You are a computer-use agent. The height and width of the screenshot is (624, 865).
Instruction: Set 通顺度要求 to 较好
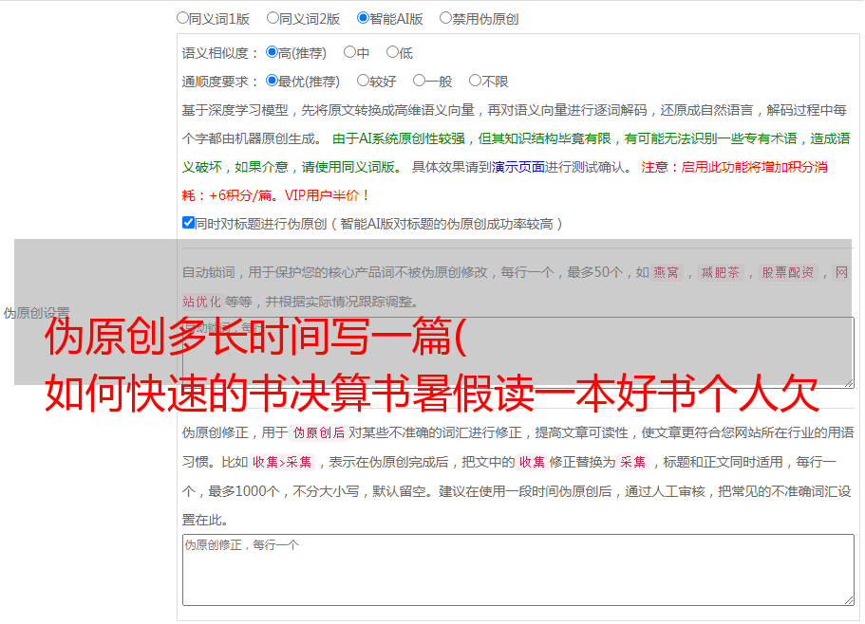(x=363, y=81)
